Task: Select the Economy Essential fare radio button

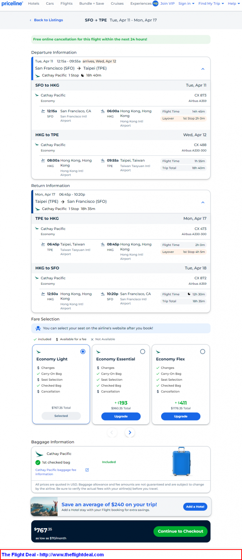Action: click(143, 352)
